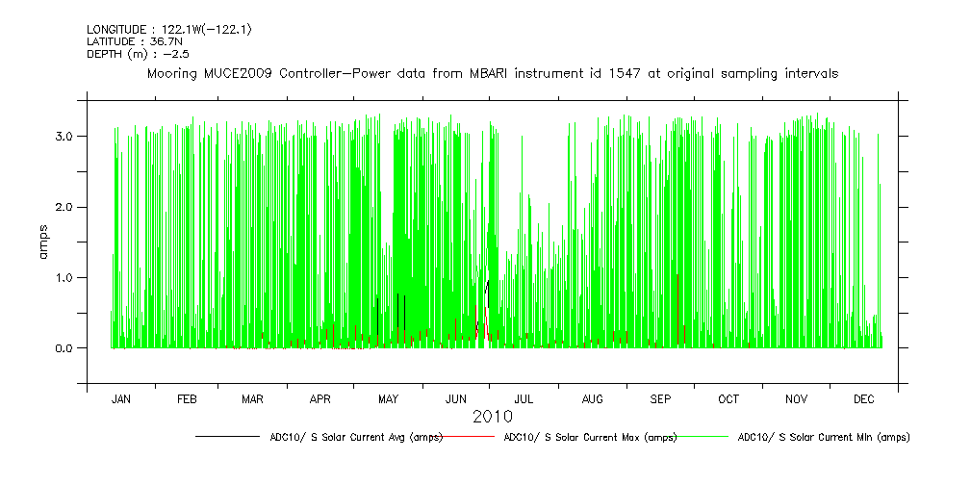Select the MAY label on time axis
The height and width of the screenshot is (485, 971).
point(388,398)
